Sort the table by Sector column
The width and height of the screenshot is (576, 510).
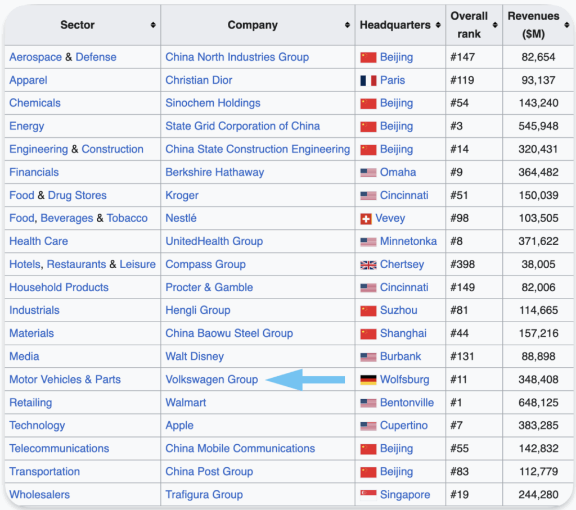coord(153,25)
